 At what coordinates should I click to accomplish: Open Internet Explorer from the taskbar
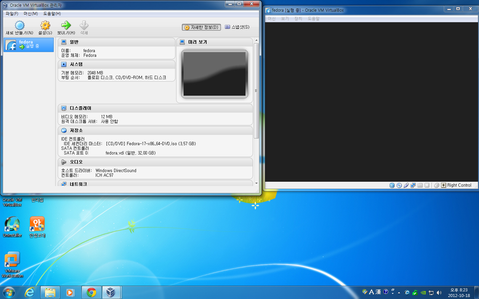click(30, 292)
